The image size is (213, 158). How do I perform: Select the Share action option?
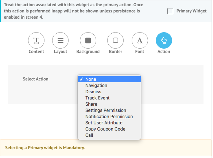109,104
